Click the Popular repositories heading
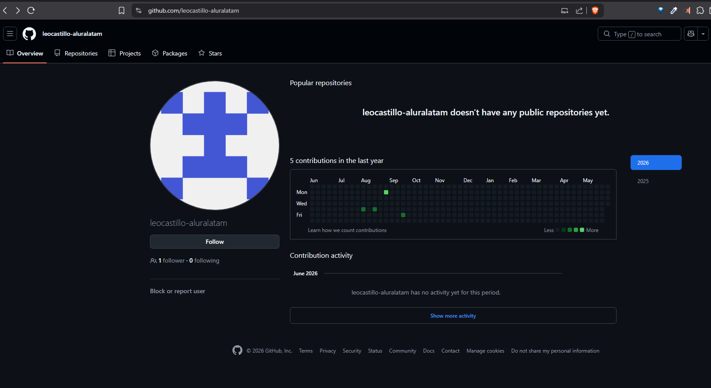711x388 pixels. pos(321,83)
